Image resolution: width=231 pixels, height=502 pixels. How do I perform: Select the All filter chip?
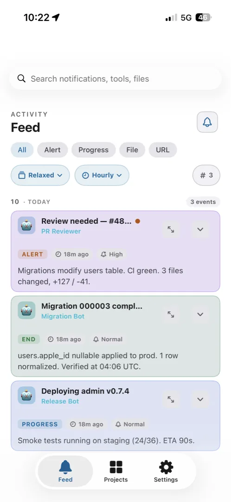coord(22,150)
